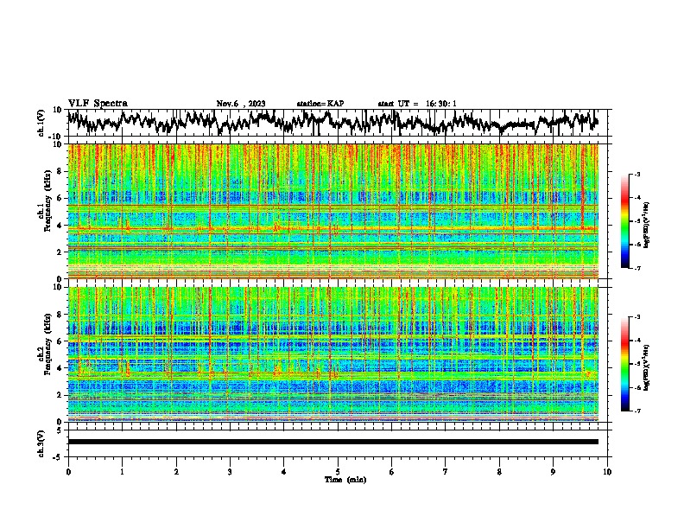The image size is (684, 529).
Task: Click time axis tick label "7"
Action: click(446, 472)
